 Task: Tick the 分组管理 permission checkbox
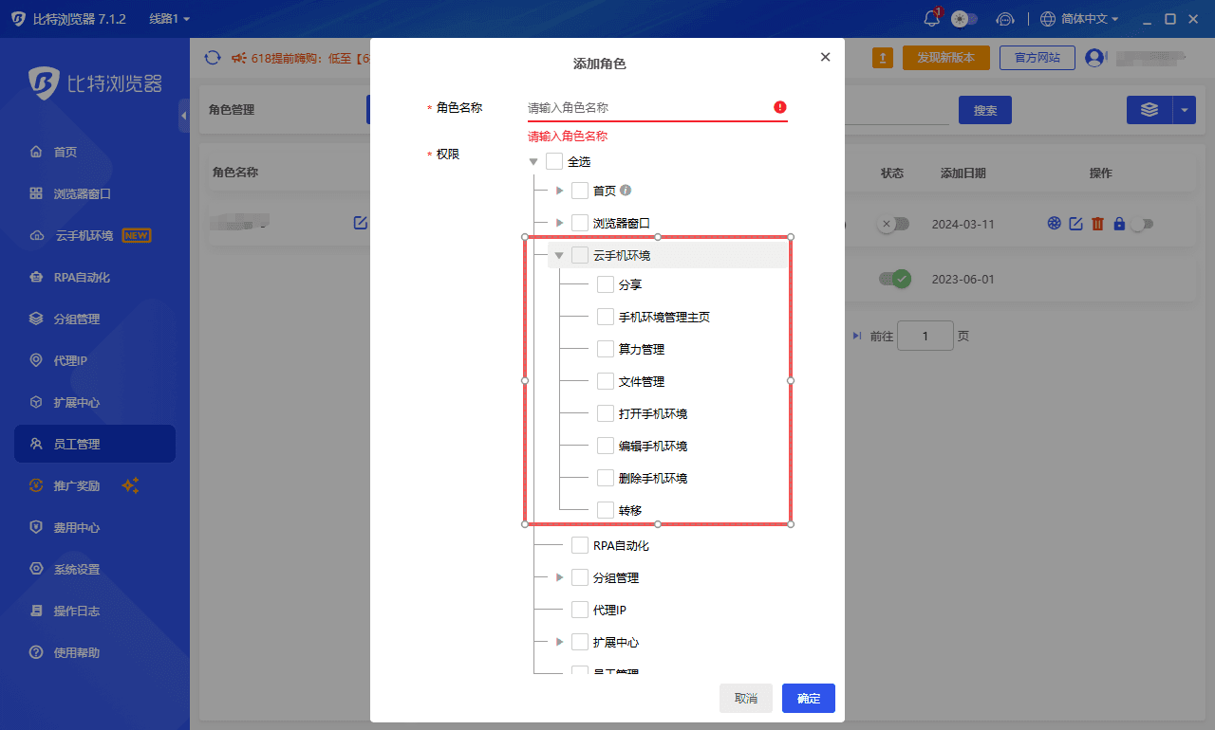coord(580,577)
